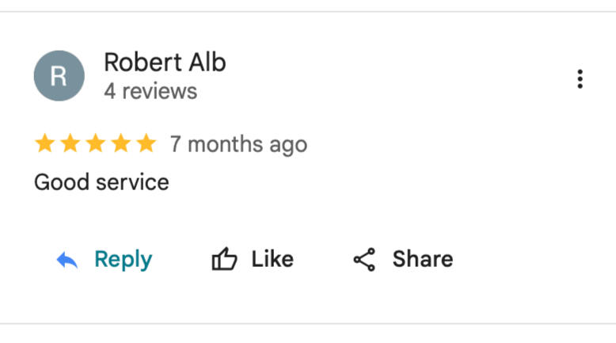
Task: Click the blue reply arrow icon
Action: pos(67,260)
